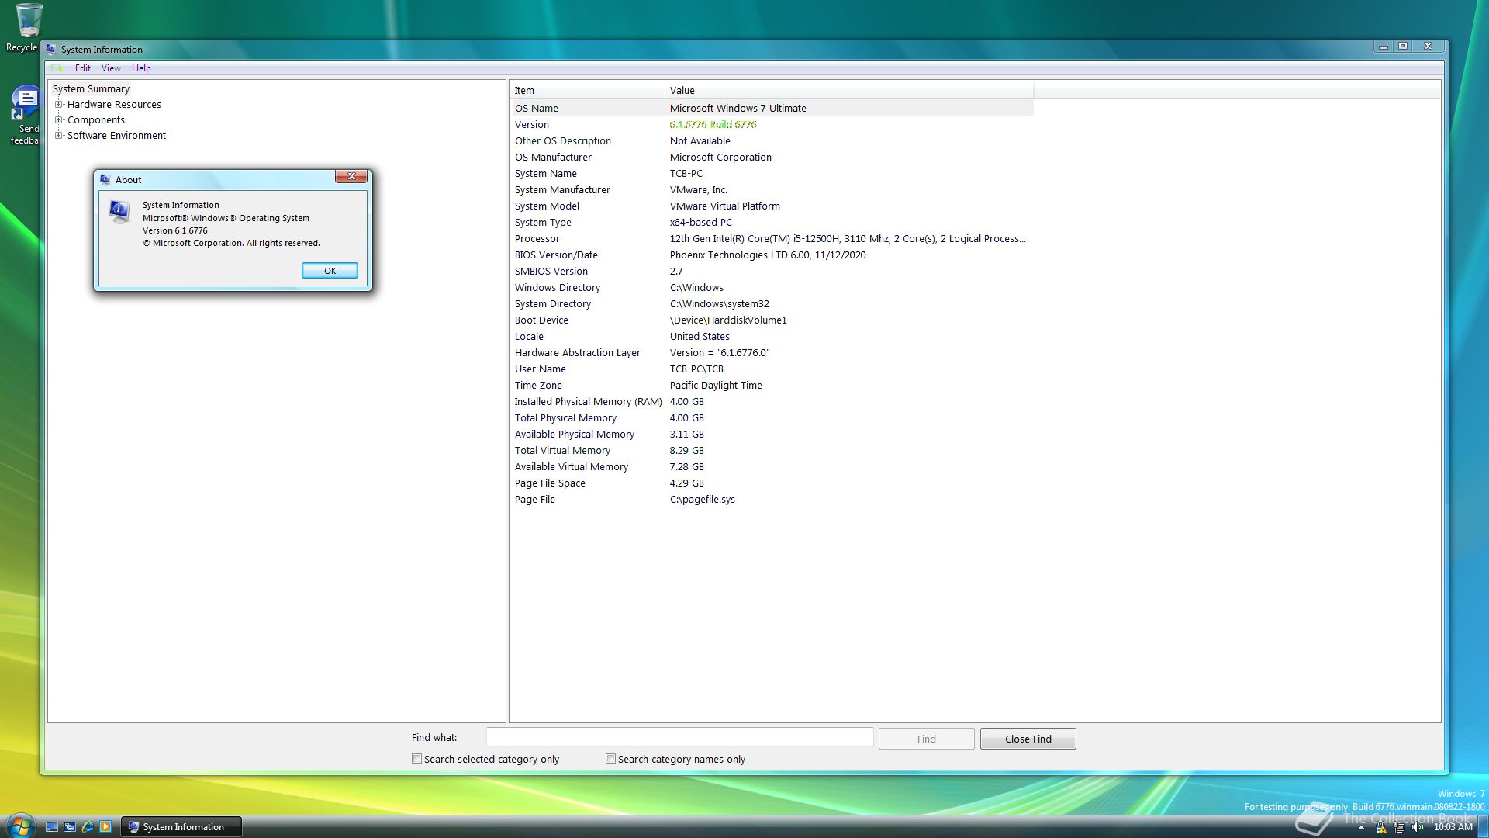
Task: Select Installed Physical Memory (RAM) row
Action: pos(772,402)
